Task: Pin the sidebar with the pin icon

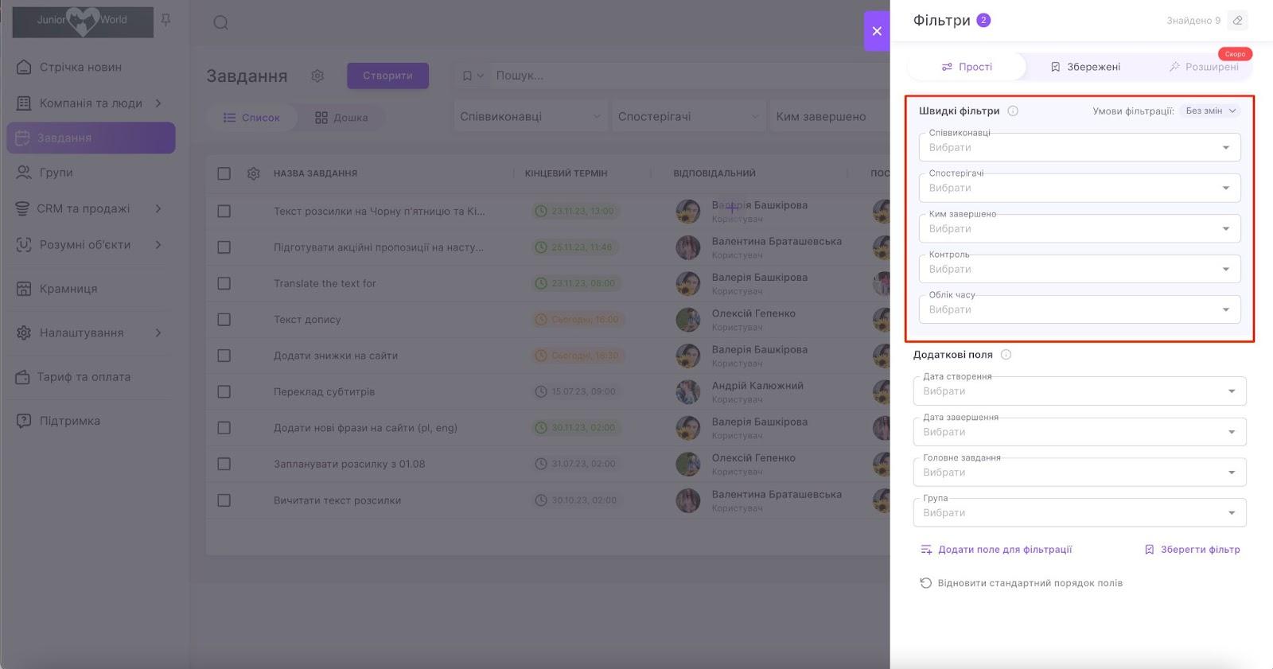Action: [x=166, y=20]
